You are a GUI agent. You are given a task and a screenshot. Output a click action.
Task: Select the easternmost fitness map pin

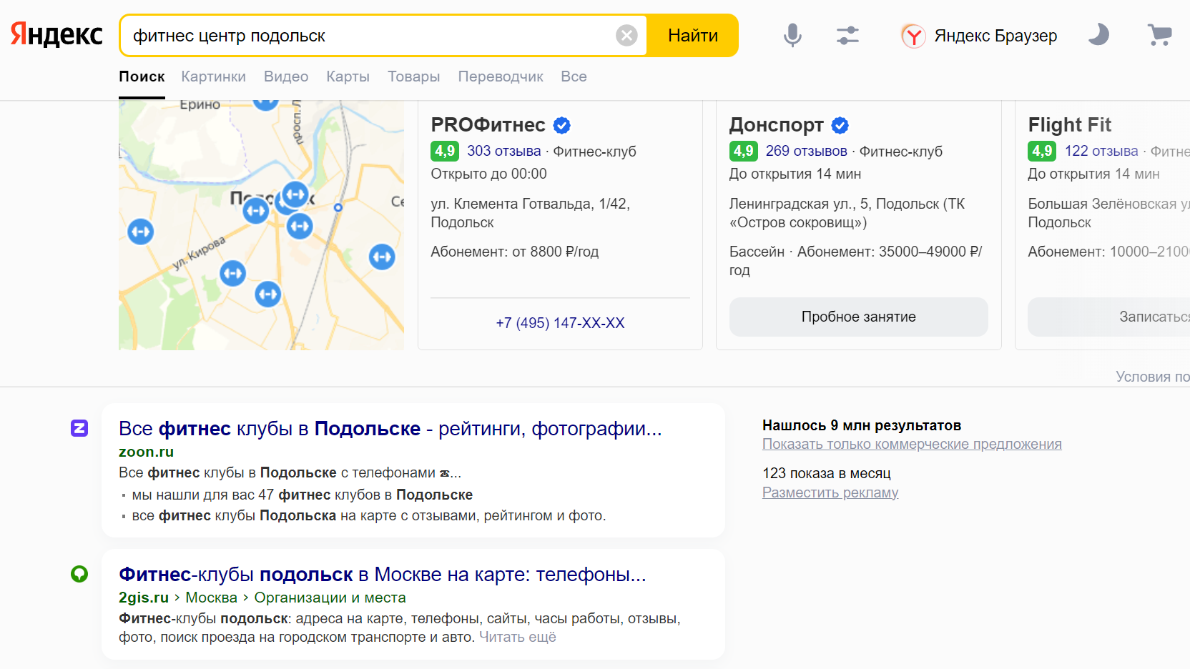[x=382, y=257]
